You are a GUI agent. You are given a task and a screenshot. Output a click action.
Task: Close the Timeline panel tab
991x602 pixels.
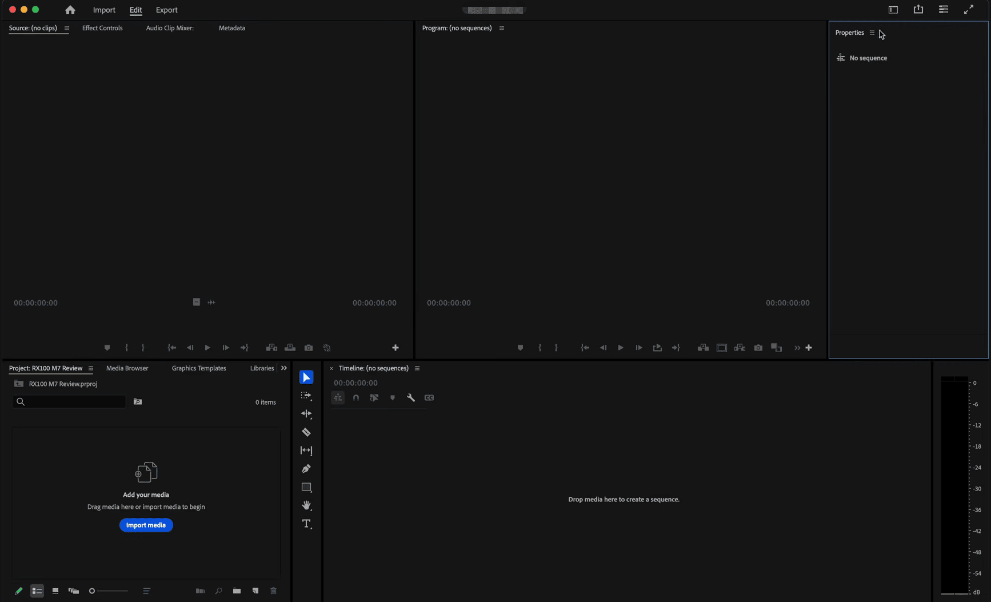[x=331, y=368]
